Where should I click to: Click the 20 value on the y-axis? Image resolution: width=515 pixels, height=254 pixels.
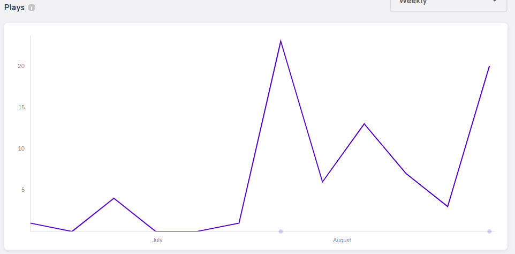click(21, 66)
